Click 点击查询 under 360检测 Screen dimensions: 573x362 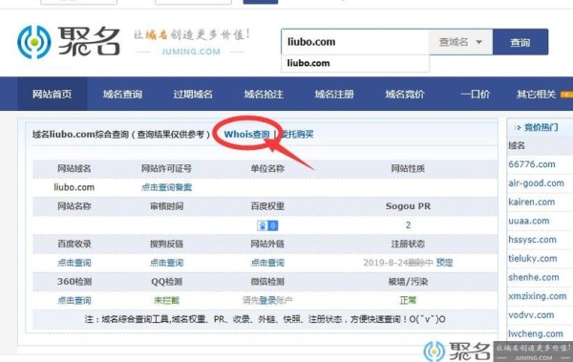74,300
